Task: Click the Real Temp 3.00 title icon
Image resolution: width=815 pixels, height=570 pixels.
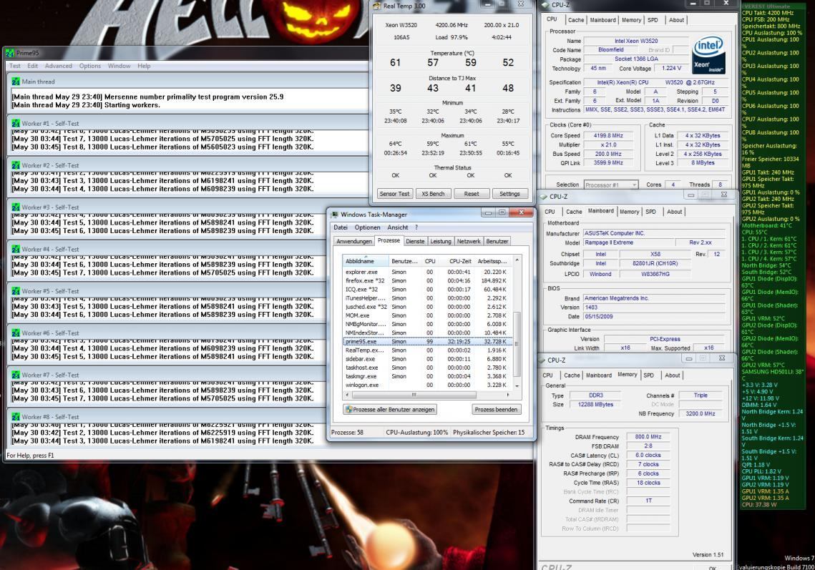Action: [x=377, y=6]
